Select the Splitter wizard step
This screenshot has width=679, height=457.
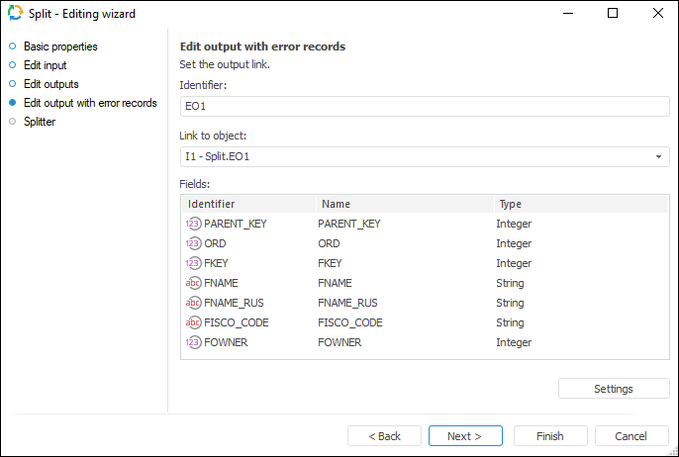pyautogui.click(x=40, y=122)
